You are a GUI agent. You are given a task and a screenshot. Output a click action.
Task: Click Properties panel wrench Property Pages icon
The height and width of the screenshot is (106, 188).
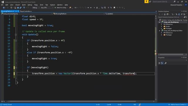pos(166,63)
